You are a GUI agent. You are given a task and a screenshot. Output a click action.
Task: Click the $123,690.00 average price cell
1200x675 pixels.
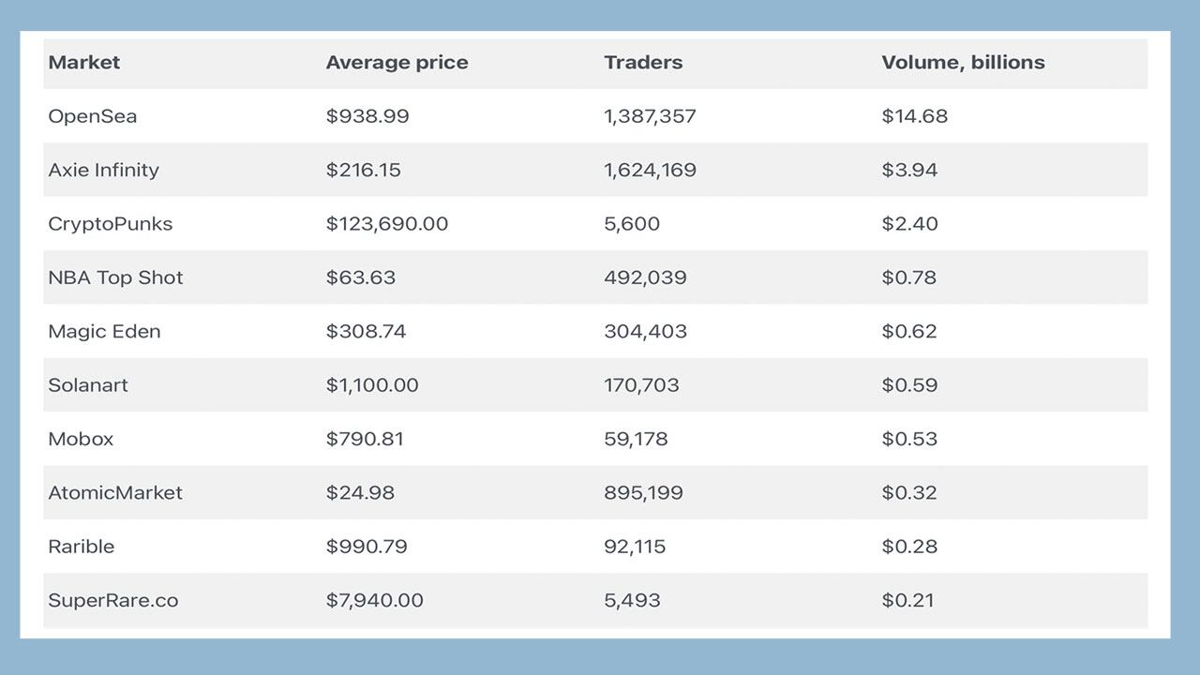(387, 224)
